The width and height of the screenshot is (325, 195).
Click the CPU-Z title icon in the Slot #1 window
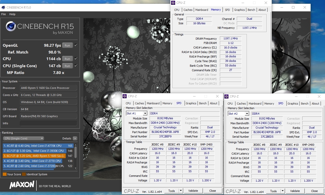click(x=124, y=96)
